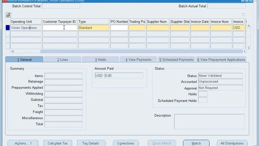Screen dimensions: 259x146
Task: Open Tax Details
Action: pos(91,143)
